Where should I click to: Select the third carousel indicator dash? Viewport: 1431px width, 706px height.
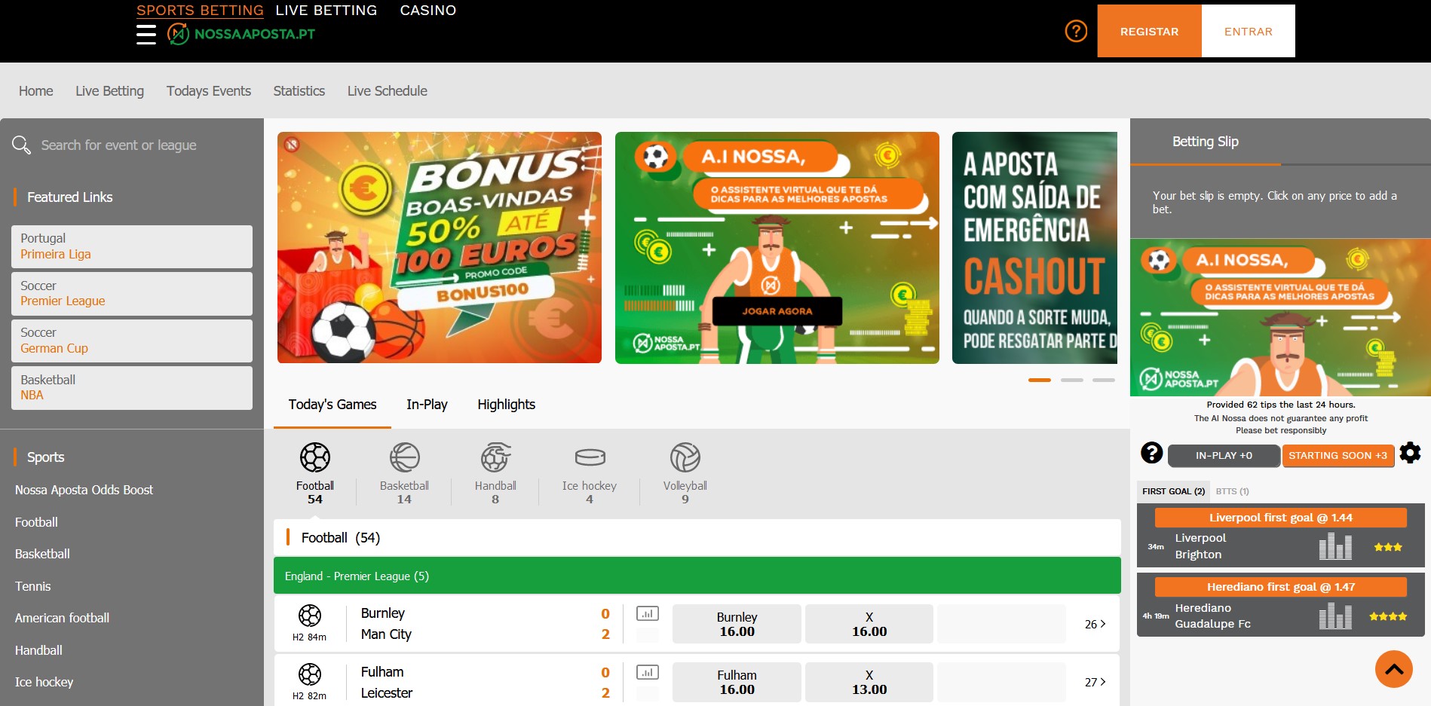coord(1104,380)
